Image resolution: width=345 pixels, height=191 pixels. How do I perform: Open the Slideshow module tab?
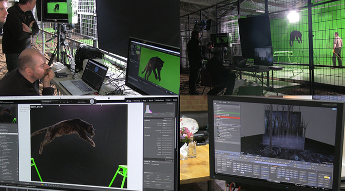tap(160, 101)
